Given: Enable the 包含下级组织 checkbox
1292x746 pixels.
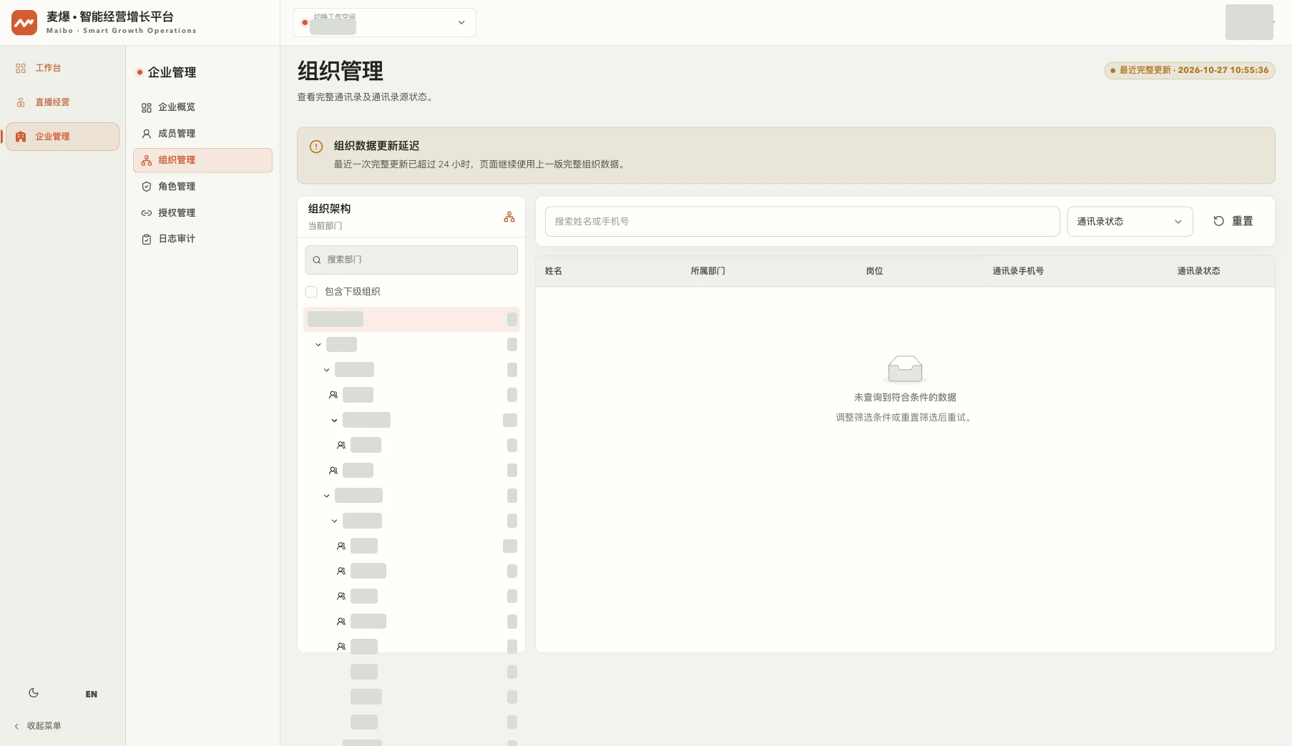Looking at the screenshot, I should coord(311,292).
